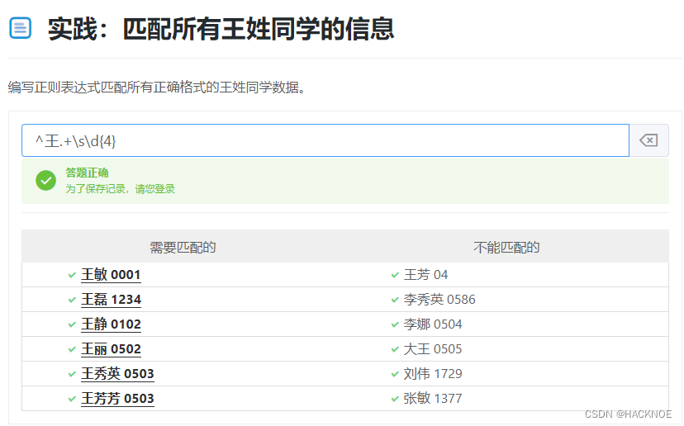Click the check mark beside 王静 0102

tap(72, 324)
